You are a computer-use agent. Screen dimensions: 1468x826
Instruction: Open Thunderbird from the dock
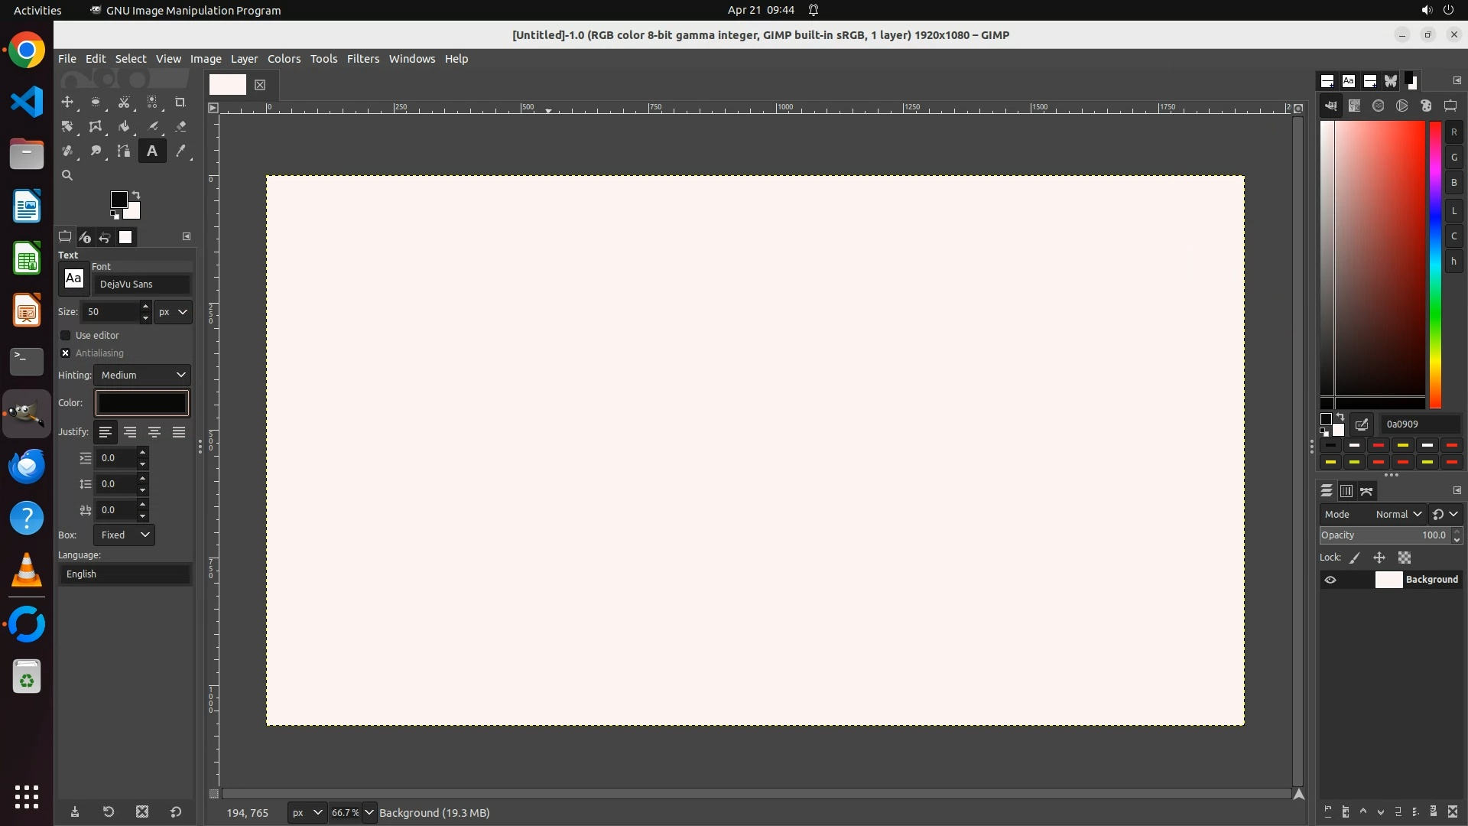tap(27, 466)
